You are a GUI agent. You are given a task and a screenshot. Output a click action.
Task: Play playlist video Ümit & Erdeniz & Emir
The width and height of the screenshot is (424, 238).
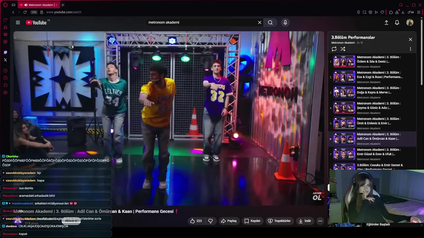(372, 123)
